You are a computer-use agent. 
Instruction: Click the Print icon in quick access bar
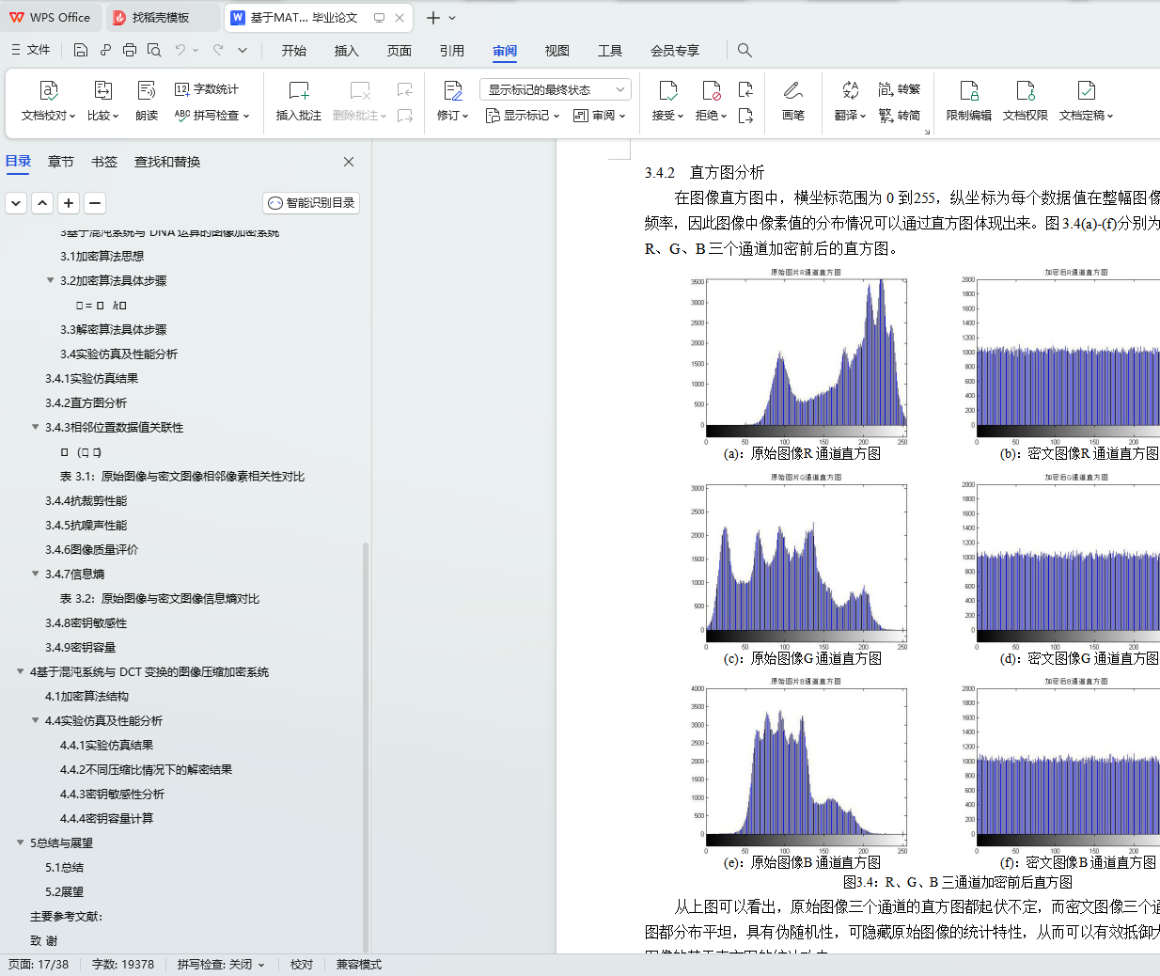coord(130,50)
